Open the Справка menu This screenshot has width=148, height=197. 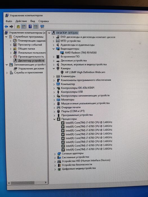43,21
